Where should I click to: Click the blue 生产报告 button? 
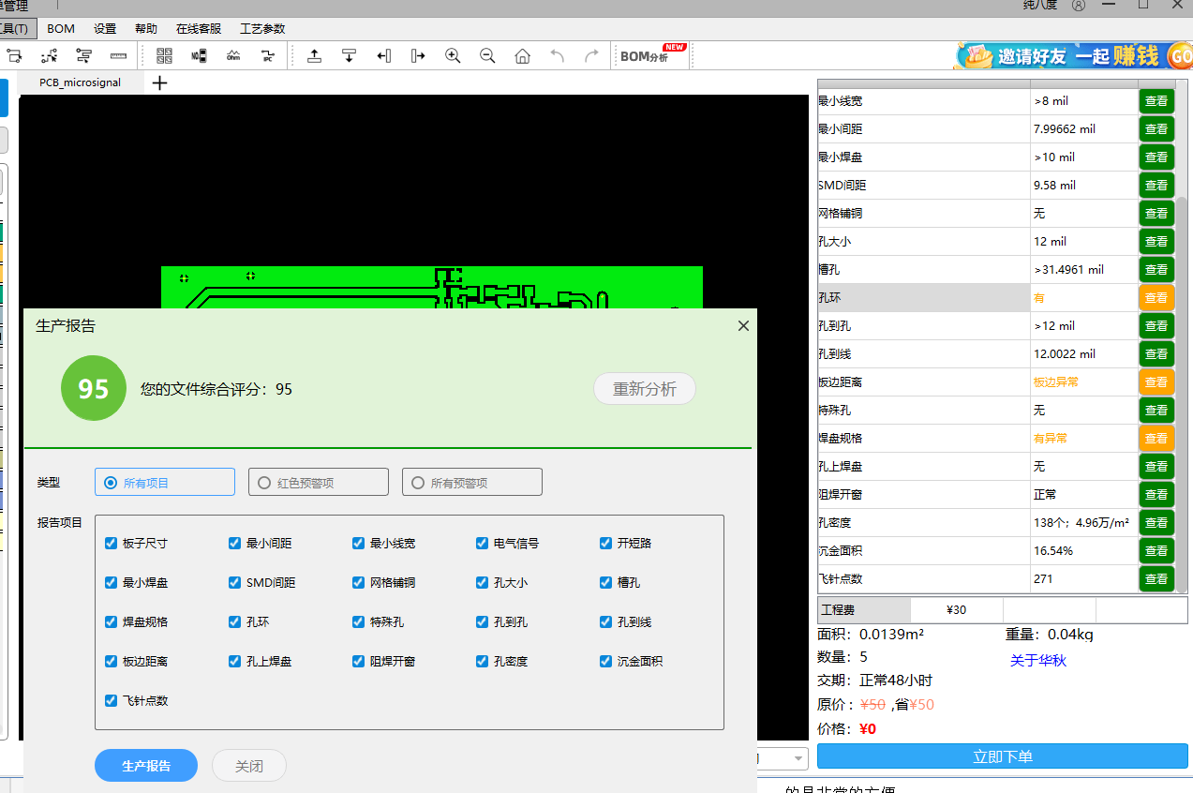[146, 766]
